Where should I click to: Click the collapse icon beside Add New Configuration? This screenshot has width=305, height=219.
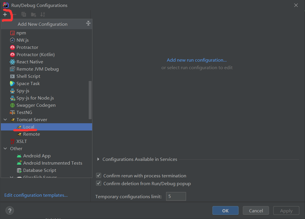click(88, 23)
